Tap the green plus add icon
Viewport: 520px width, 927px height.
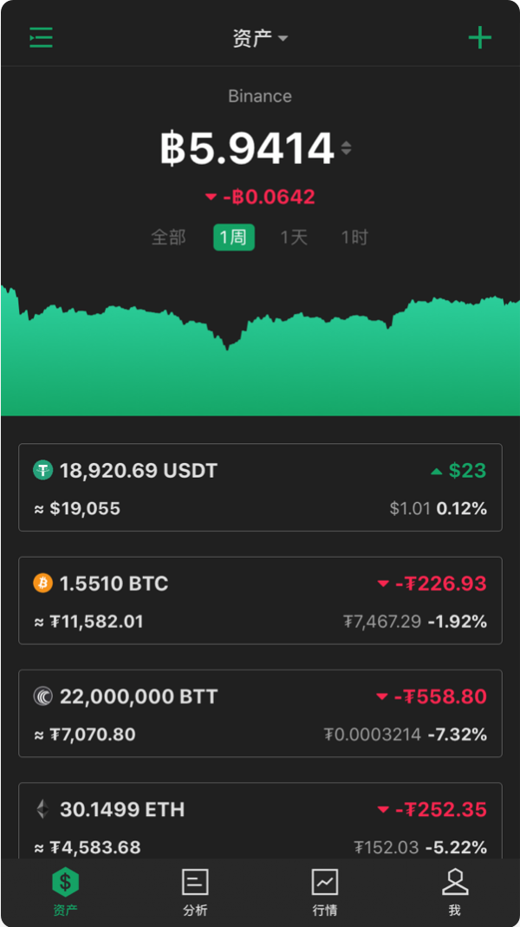point(480,38)
